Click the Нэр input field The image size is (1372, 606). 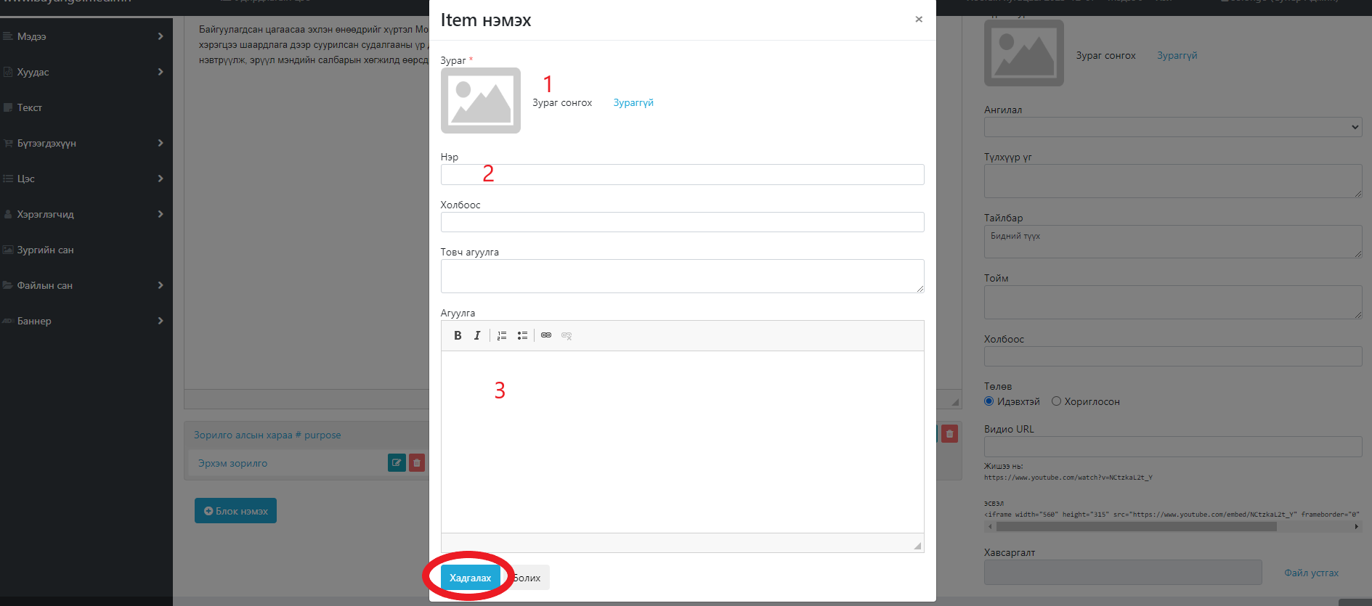click(x=682, y=174)
